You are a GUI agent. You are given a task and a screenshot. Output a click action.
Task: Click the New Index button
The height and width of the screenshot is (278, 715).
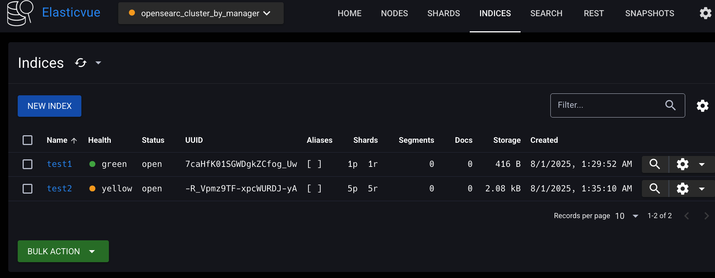[x=49, y=106]
